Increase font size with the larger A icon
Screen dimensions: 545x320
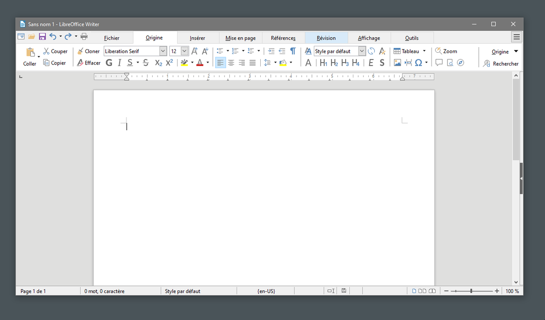point(194,51)
